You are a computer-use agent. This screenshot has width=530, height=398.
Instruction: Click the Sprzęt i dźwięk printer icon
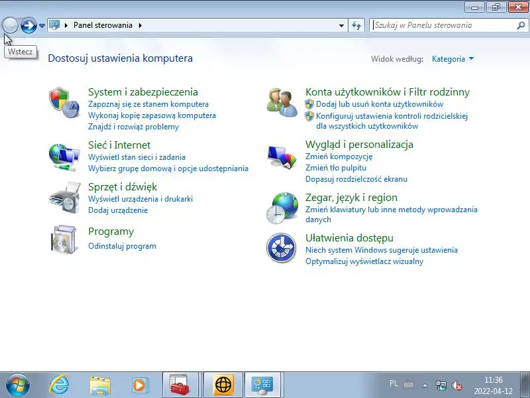pyautogui.click(x=65, y=198)
